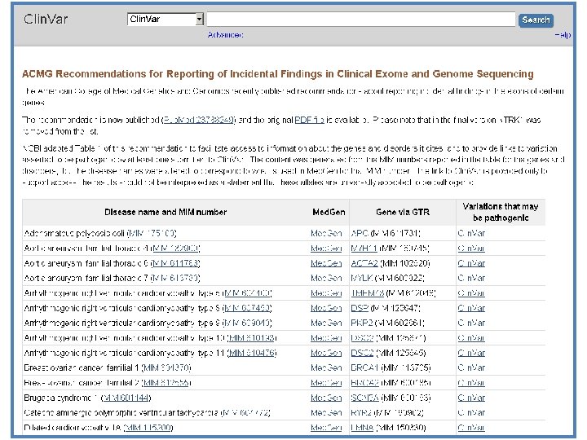Click the MedGen column header
This screenshot has width=587, height=440.
click(329, 212)
